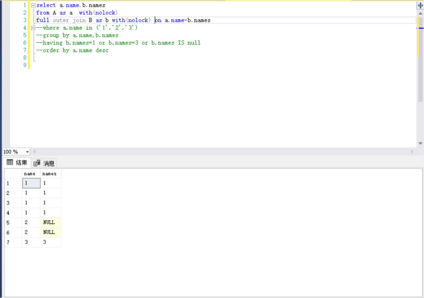Click the select keyword on line 1

tap(46, 5)
